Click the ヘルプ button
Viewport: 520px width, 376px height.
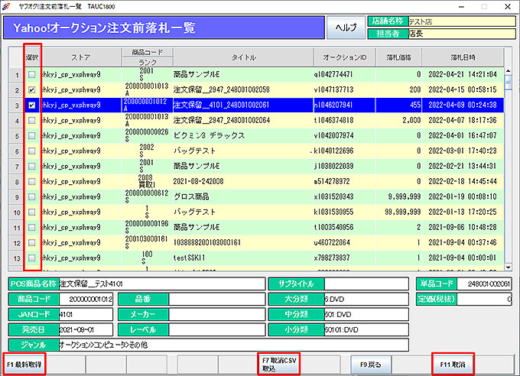pyautogui.click(x=346, y=28)
